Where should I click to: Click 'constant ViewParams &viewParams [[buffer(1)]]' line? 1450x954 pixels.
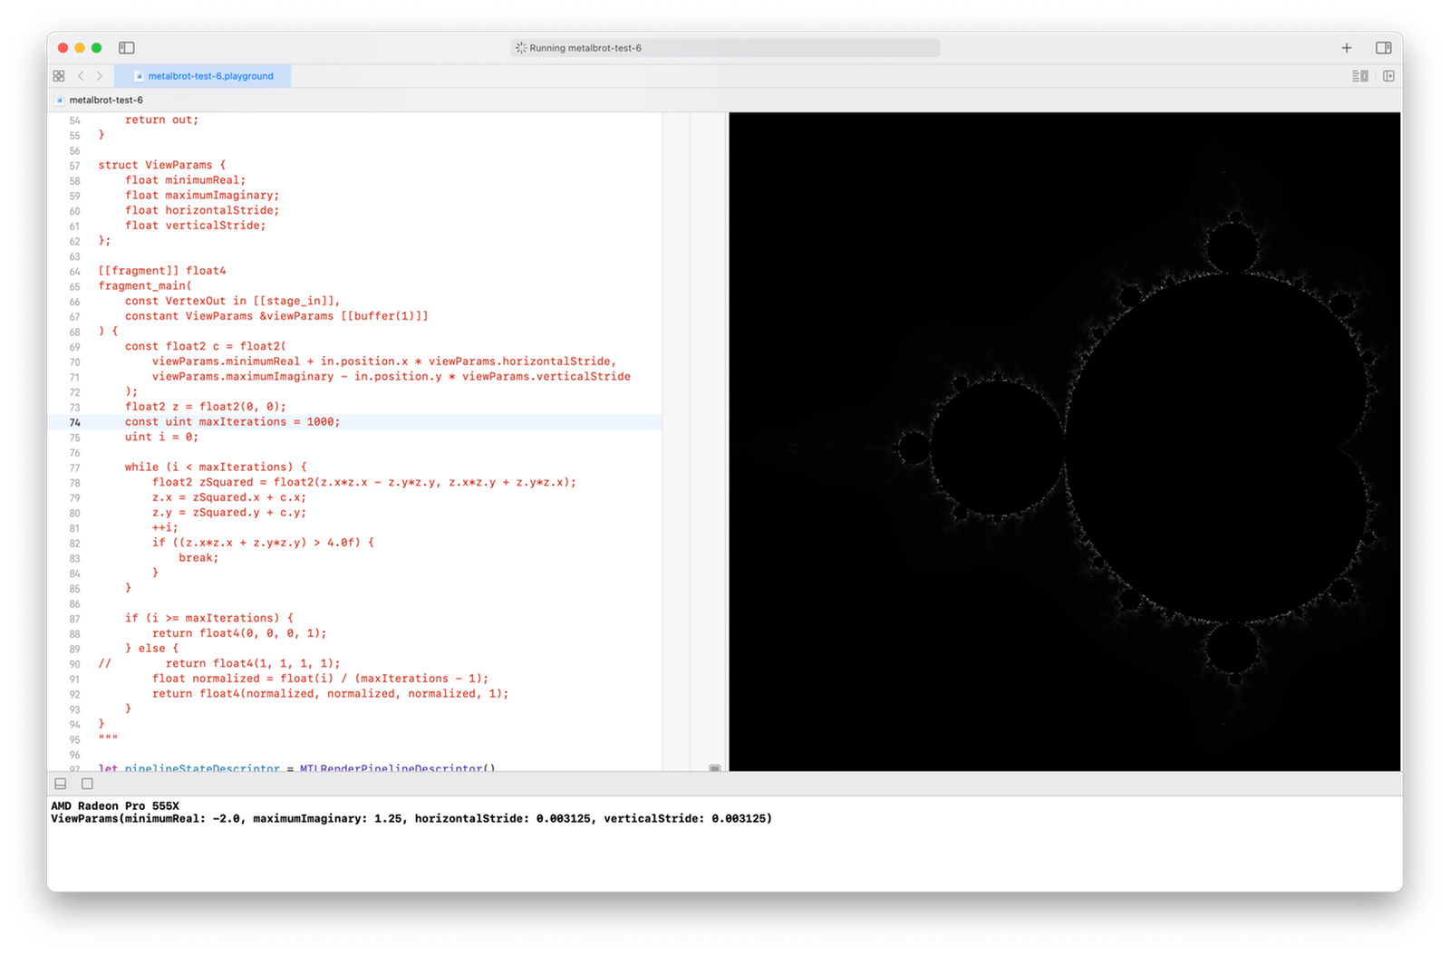[276, 316]
